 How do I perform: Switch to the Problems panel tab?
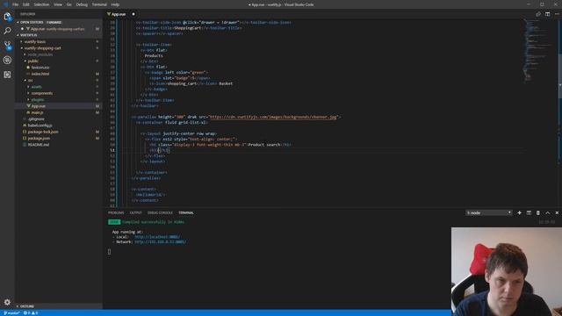coord(116,212)
